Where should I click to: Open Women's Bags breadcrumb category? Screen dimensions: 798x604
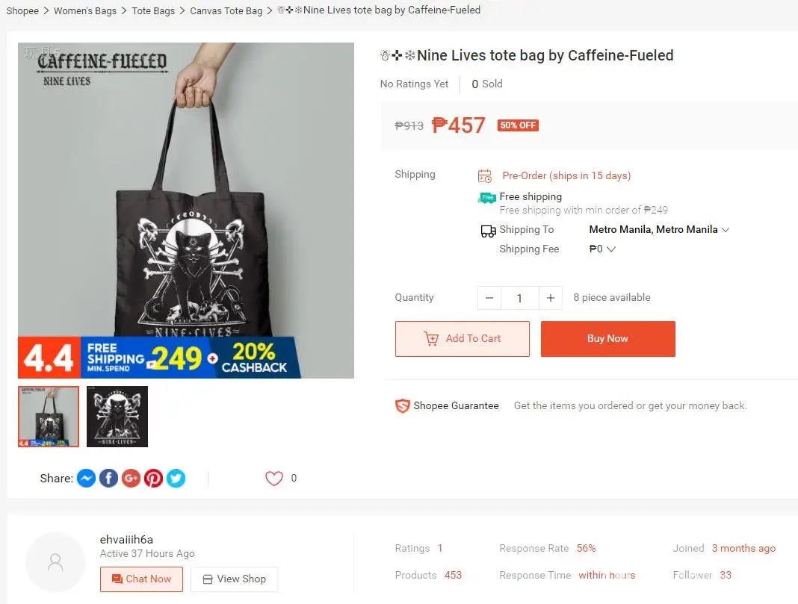pos(85,11)
